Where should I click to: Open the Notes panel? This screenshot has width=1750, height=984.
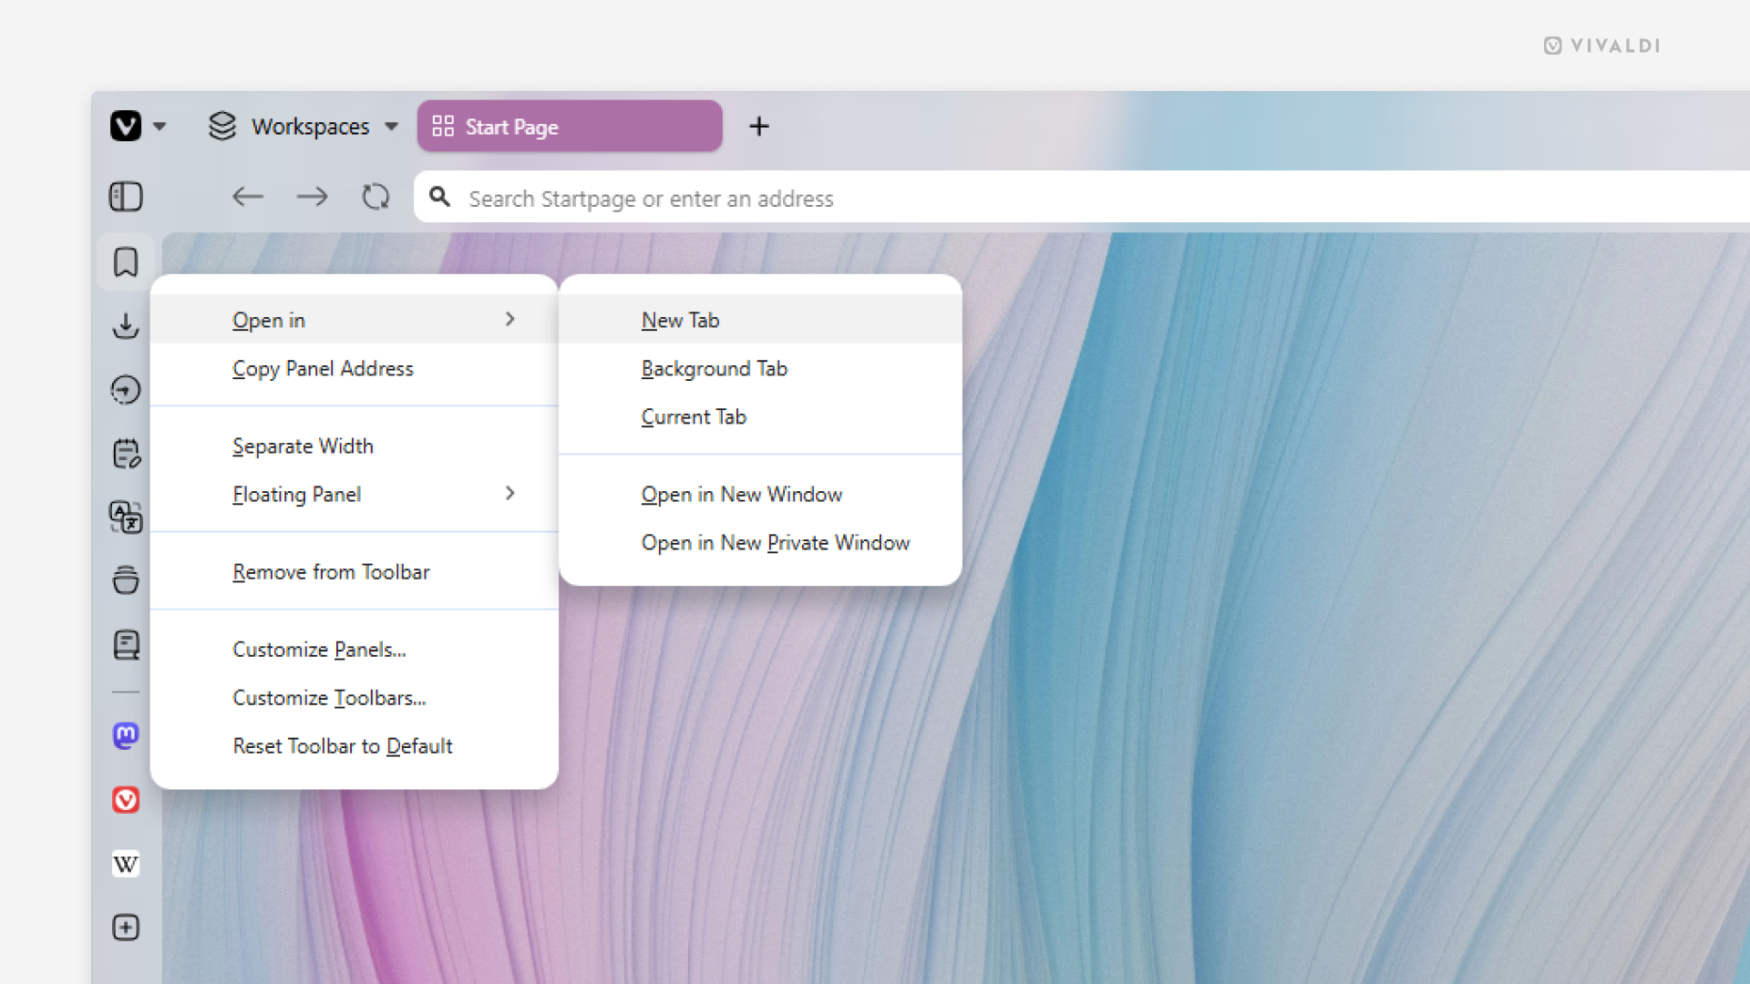[x=126, y=454]
